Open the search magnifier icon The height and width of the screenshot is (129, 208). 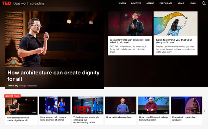[x=204, y=3]
